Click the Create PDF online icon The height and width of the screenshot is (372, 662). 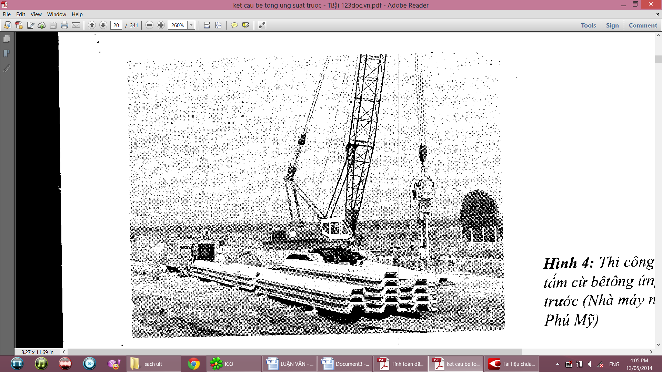click(x=7, y=25)
